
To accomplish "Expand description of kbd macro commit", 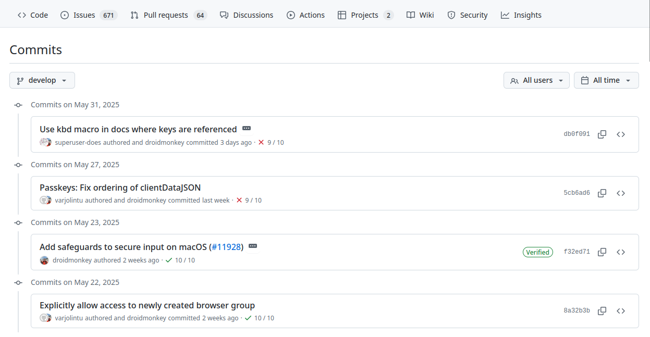I will (246, 128).
